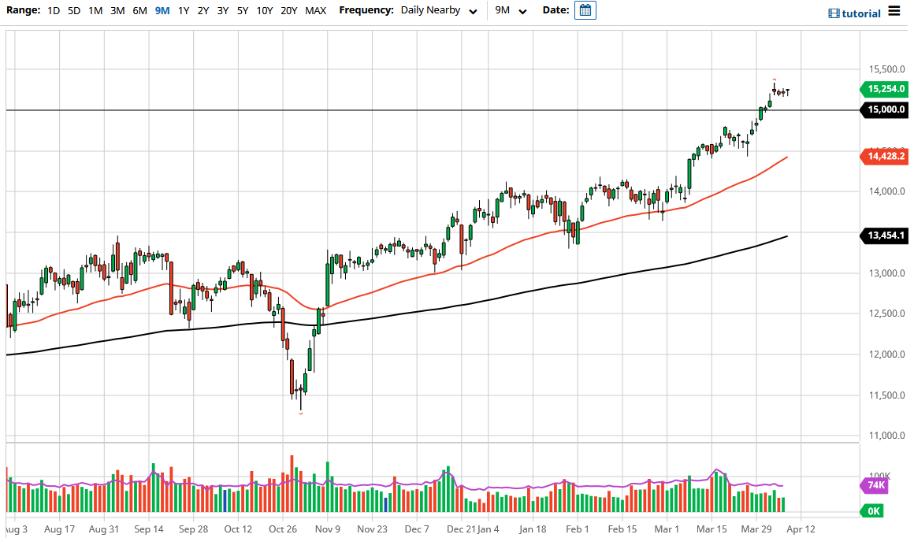Click the green 15,254.0 price flag
Viewport: 914px width, 549px height.
tap(884, 89)
